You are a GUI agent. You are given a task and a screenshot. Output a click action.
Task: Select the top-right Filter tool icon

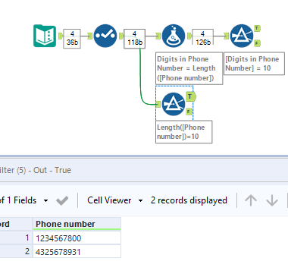(242, 36)
